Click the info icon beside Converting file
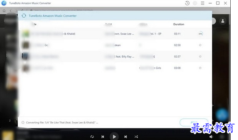 pos(23,122)
